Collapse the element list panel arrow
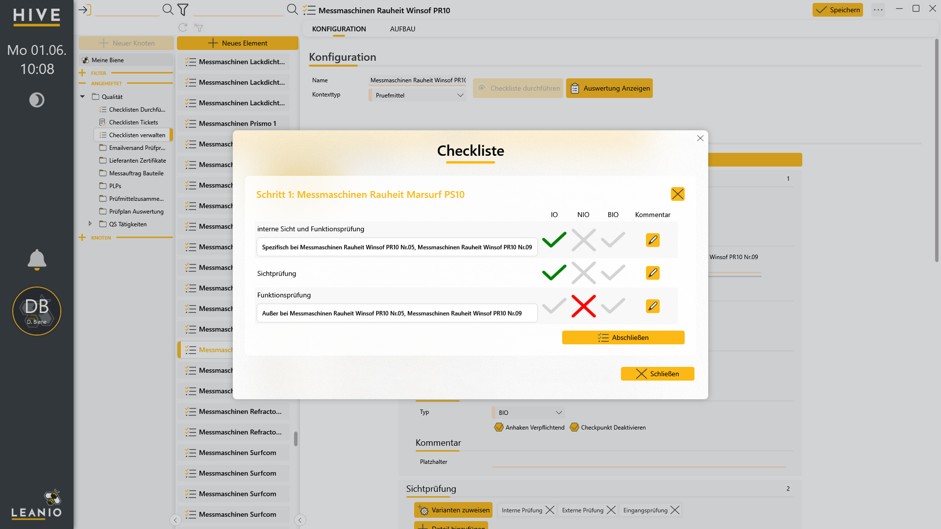 click(x=300, y=520)
